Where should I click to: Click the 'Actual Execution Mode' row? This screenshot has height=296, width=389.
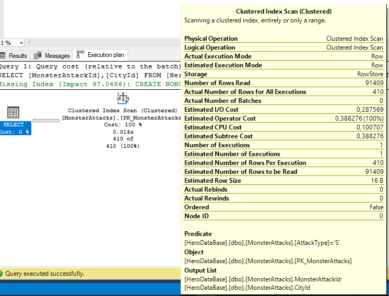tap(284, 56)
